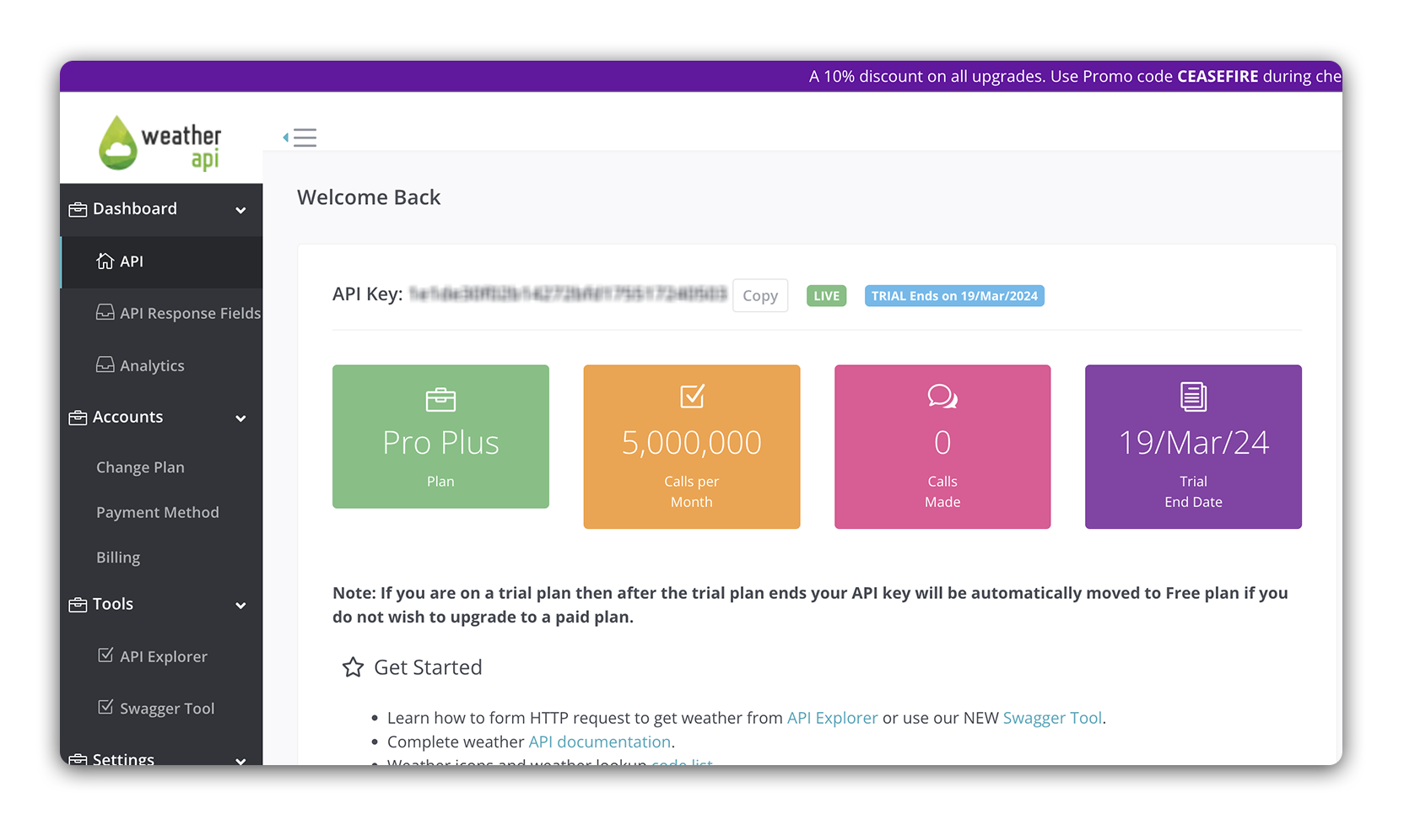Toggle the sidebar with hamburger icon
This screenshot has height=825, width=1404.
(300, 137)
